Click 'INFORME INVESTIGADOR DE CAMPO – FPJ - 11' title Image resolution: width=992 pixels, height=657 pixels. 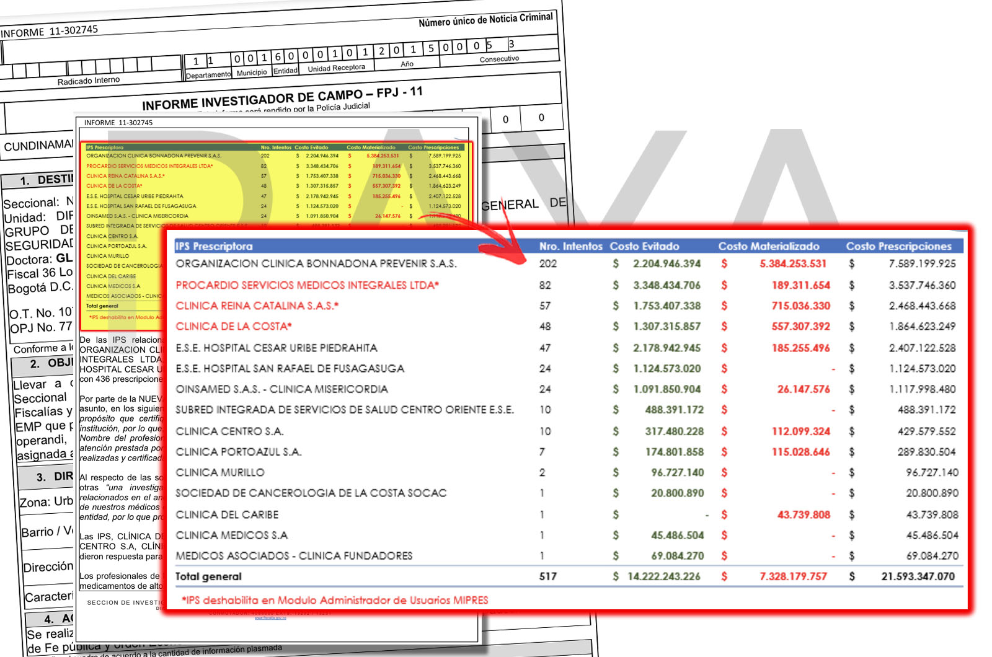[x=282, y=98]
